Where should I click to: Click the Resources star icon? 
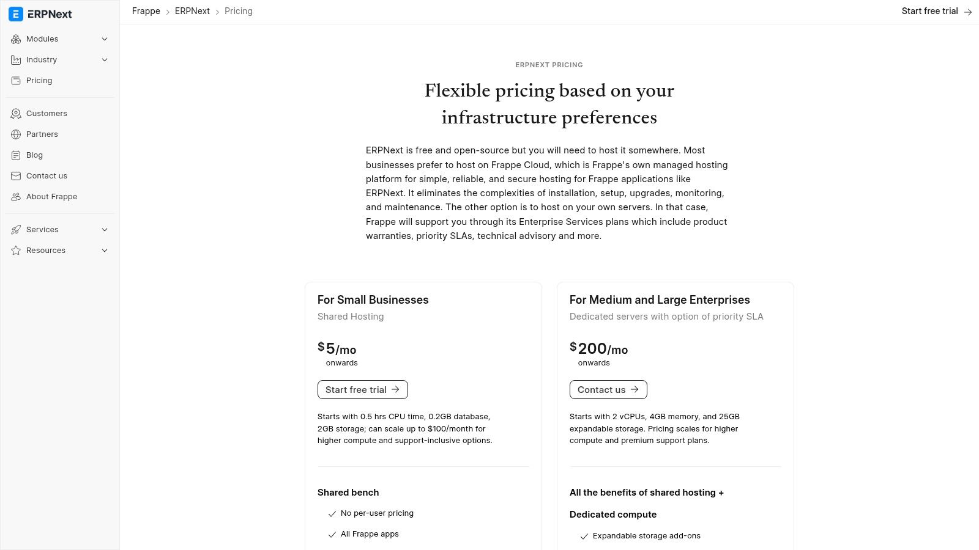pyautogui.click(x=16, y=251)
